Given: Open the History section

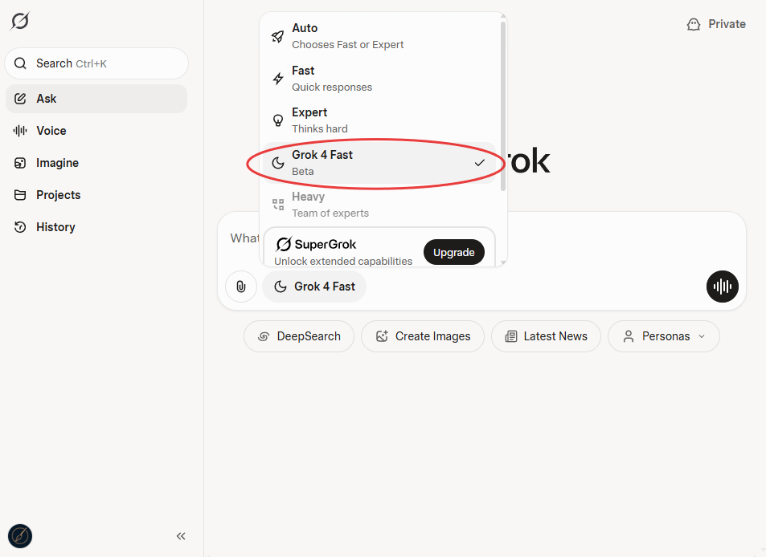Looking at the screenshot, I should point(96,227).
